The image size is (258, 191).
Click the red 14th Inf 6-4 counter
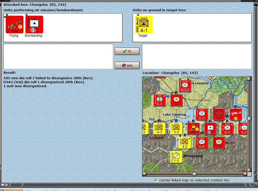(202, 143)
